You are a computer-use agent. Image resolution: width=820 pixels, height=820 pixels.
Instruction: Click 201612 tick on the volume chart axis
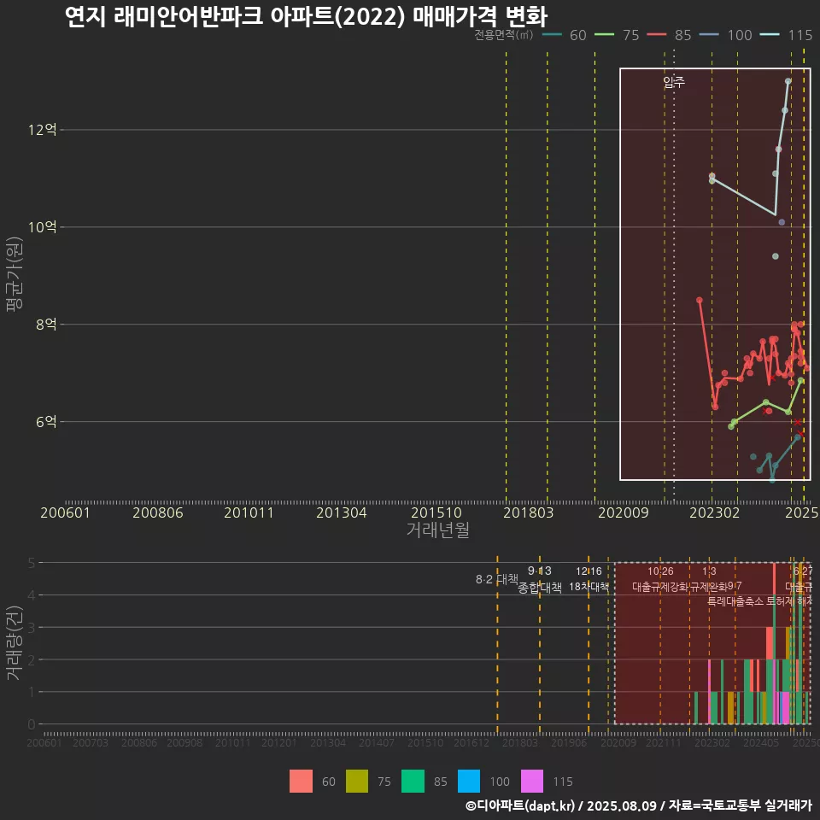tap(471, 742)
